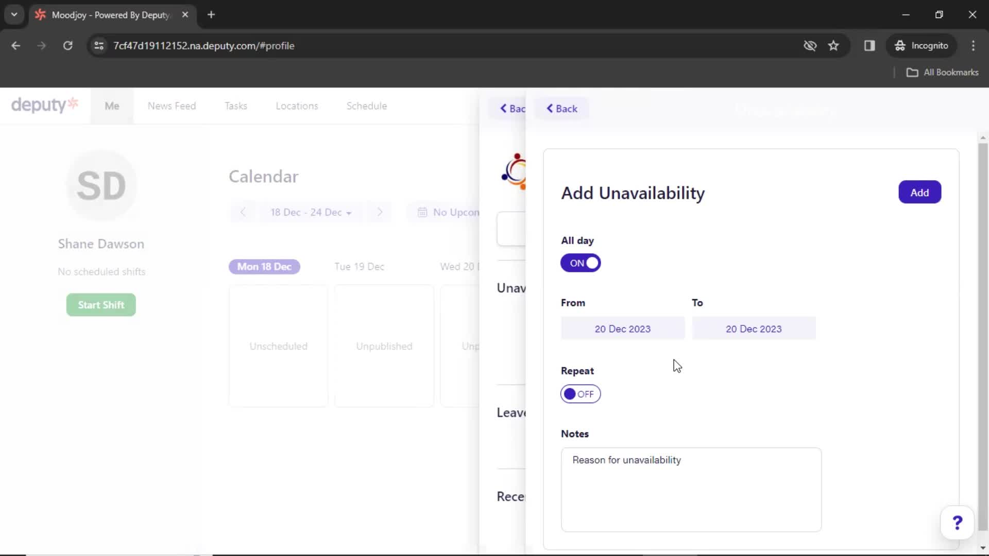Click the Tasks tab icon
989x556 pixels.
(x=236, y=106)
